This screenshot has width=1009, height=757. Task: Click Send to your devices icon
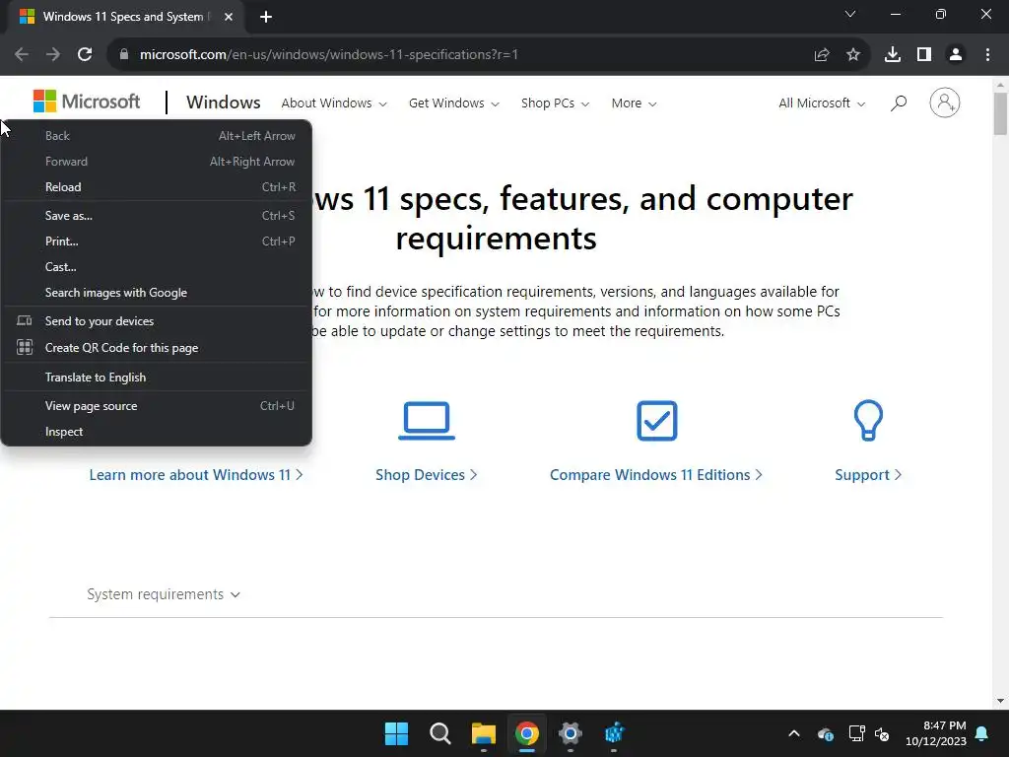(25, 320)
